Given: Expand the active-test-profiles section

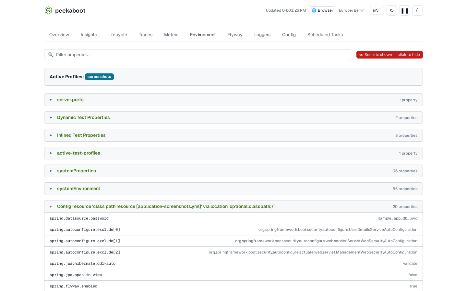Looking at the screenshot, I should 233,153.
